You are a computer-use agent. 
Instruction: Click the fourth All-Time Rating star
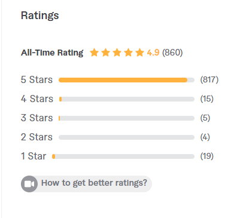(x=128, y=53)
